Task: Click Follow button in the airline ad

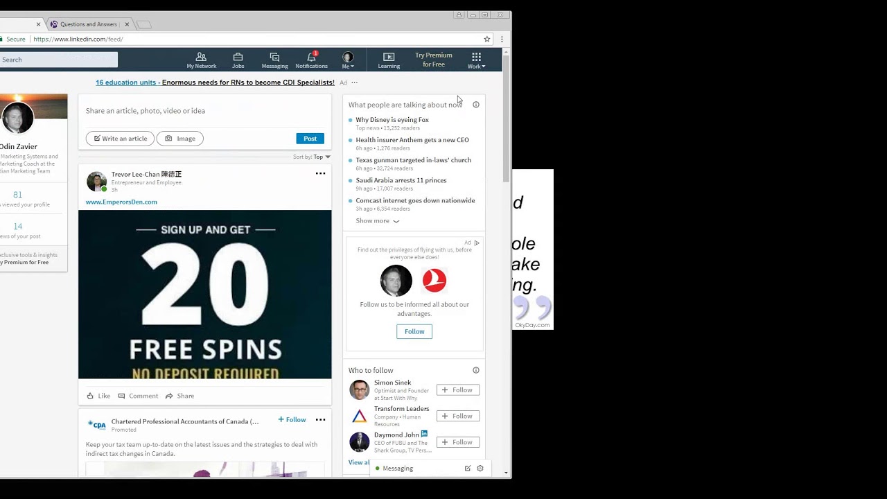Action: pos(414,331)
